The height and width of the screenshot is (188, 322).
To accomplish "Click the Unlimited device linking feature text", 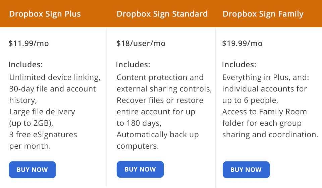I will [x=55, y=78].
